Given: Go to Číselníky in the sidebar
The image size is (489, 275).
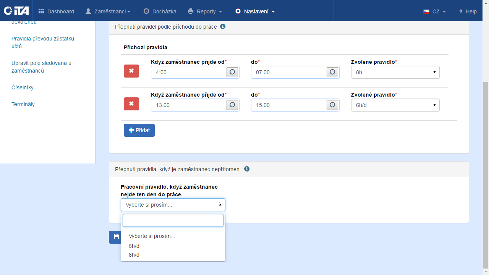Looking at the screenshot, I should tap(23, 87).
